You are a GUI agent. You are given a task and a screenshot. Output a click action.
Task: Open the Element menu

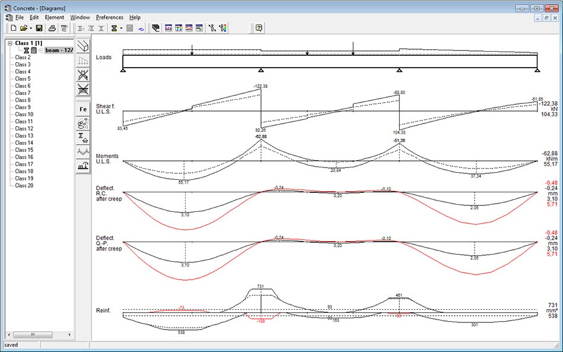pos(54,17)
